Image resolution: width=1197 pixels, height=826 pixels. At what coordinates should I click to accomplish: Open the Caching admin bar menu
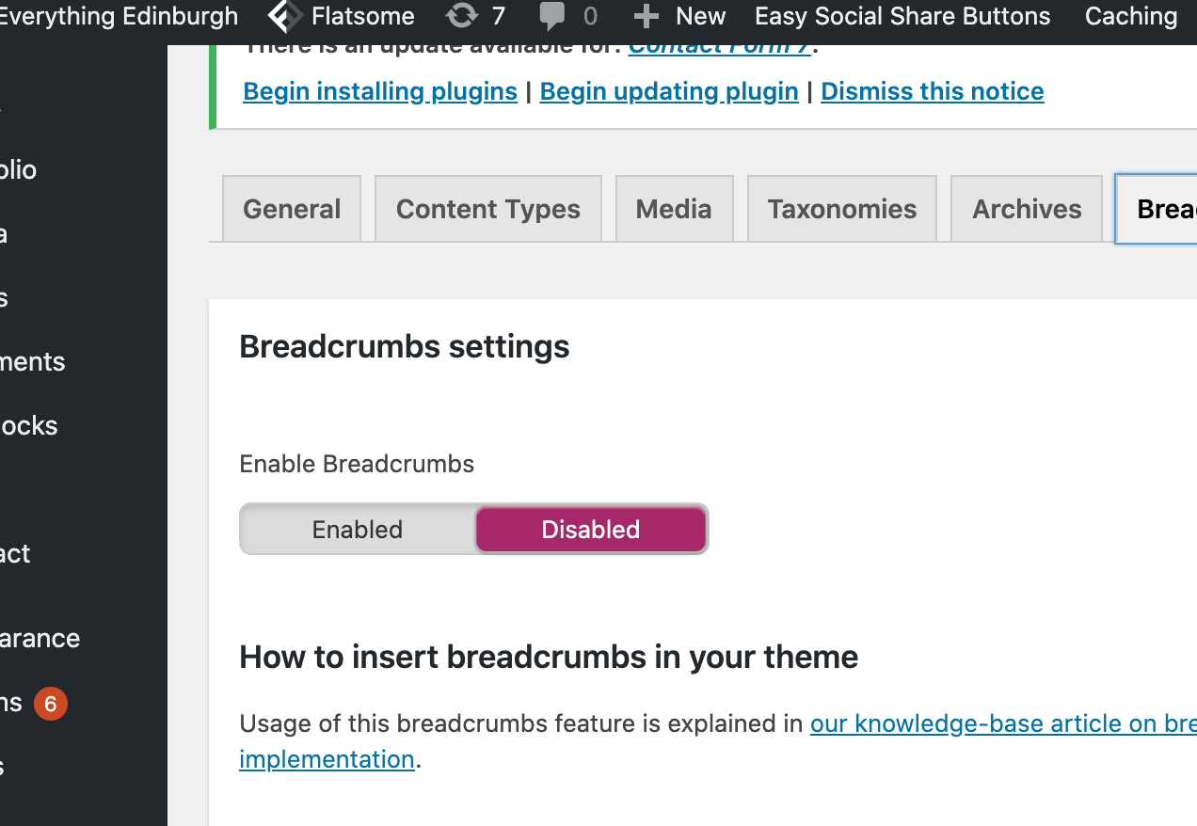tap(1131, 16)
